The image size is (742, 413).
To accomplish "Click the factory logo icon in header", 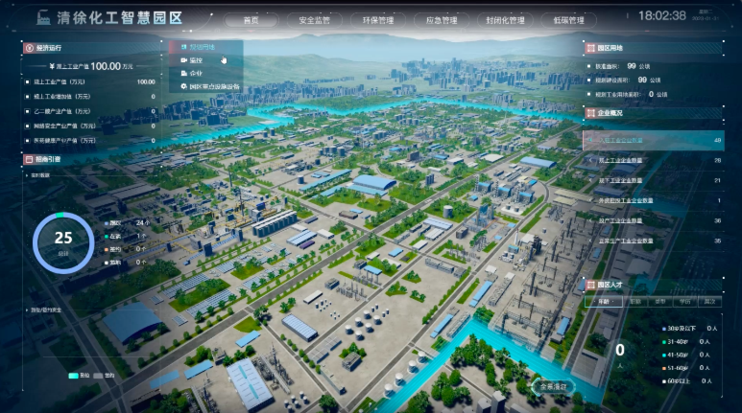I will pyautogui.click(x=42, y=17).
